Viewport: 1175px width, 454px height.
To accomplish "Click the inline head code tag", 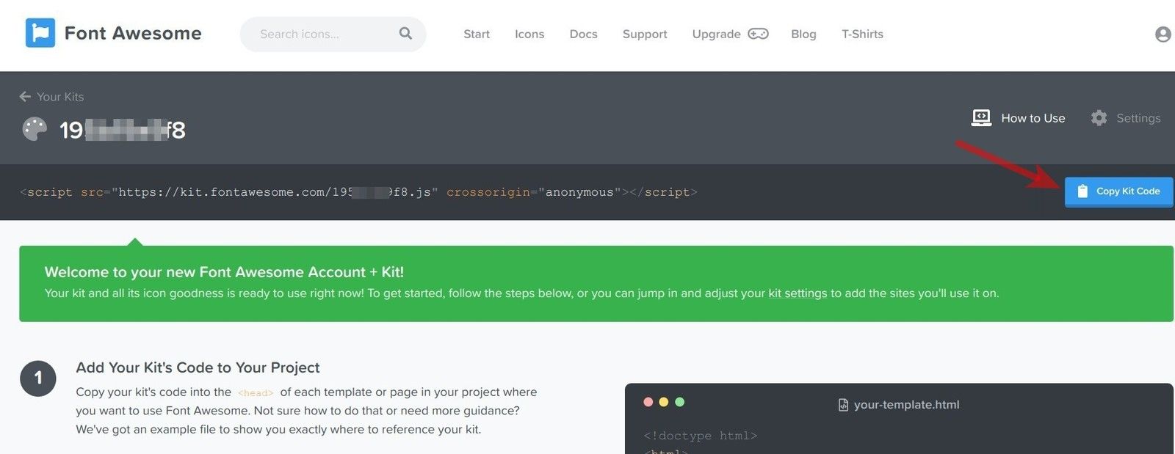I will point(256,393).
